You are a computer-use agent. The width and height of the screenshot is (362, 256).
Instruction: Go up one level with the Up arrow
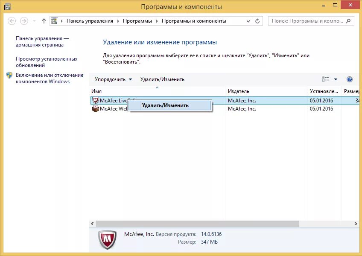click(x=44, y=21)
